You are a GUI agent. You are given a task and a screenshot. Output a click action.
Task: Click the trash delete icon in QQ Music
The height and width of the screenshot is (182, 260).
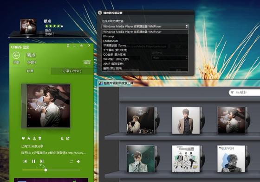39,138
